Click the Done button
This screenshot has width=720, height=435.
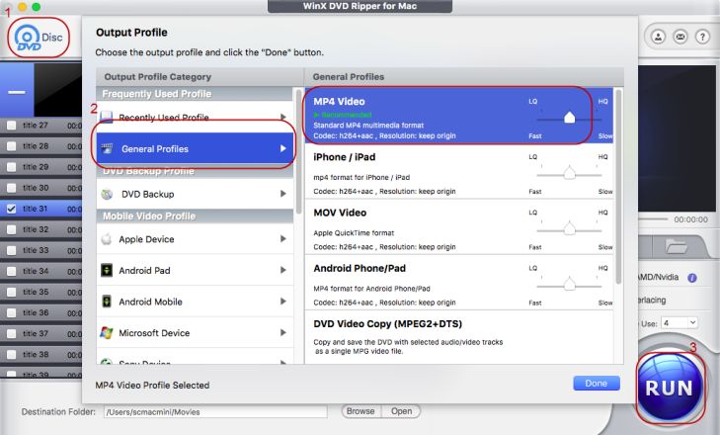[x=596, y=383]
